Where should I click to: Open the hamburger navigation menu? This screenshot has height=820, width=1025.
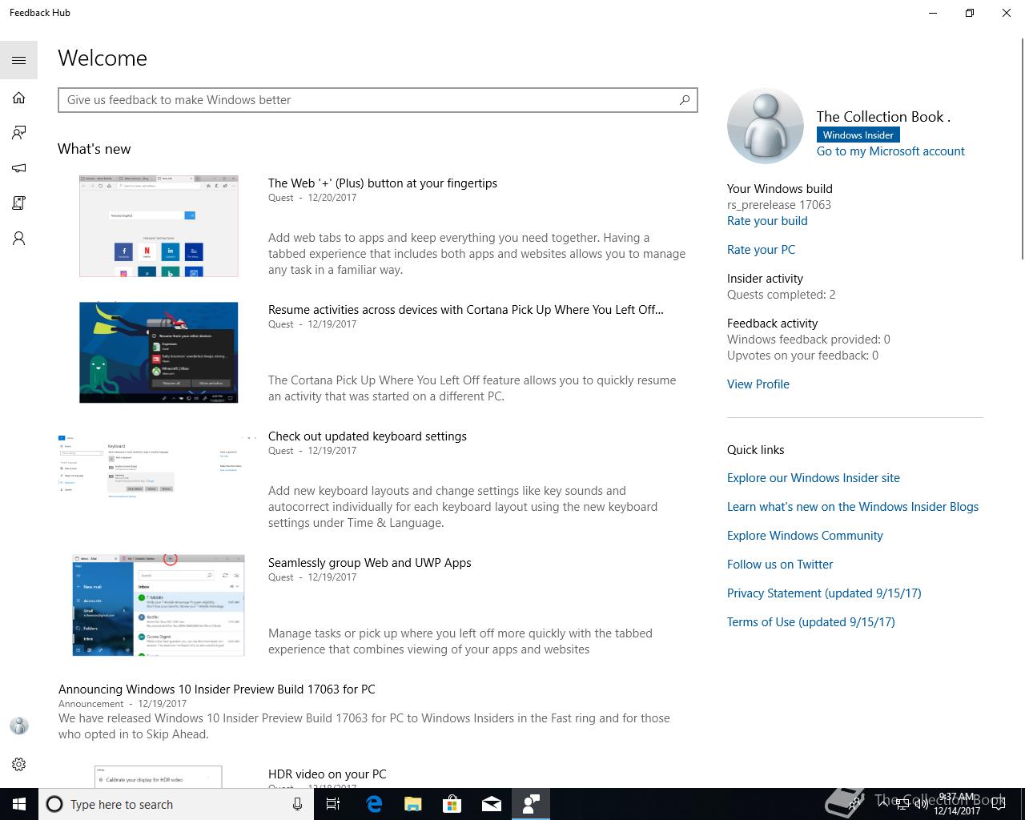[x=18, y=60]
